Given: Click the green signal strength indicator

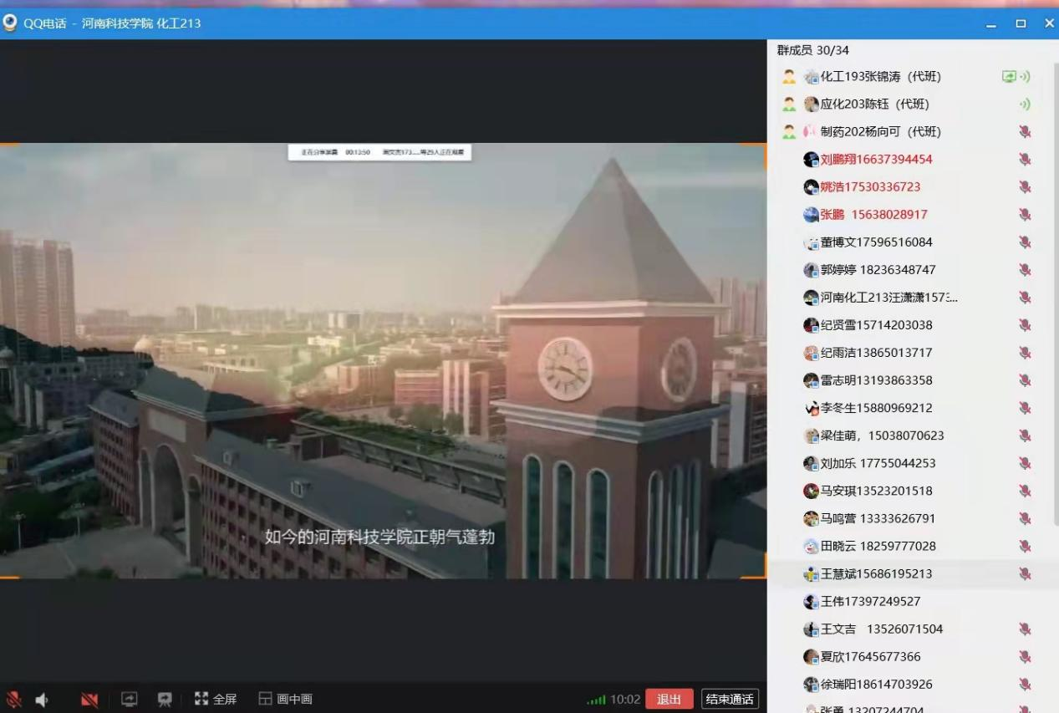Looking at the screenshot, I should 596,700.
